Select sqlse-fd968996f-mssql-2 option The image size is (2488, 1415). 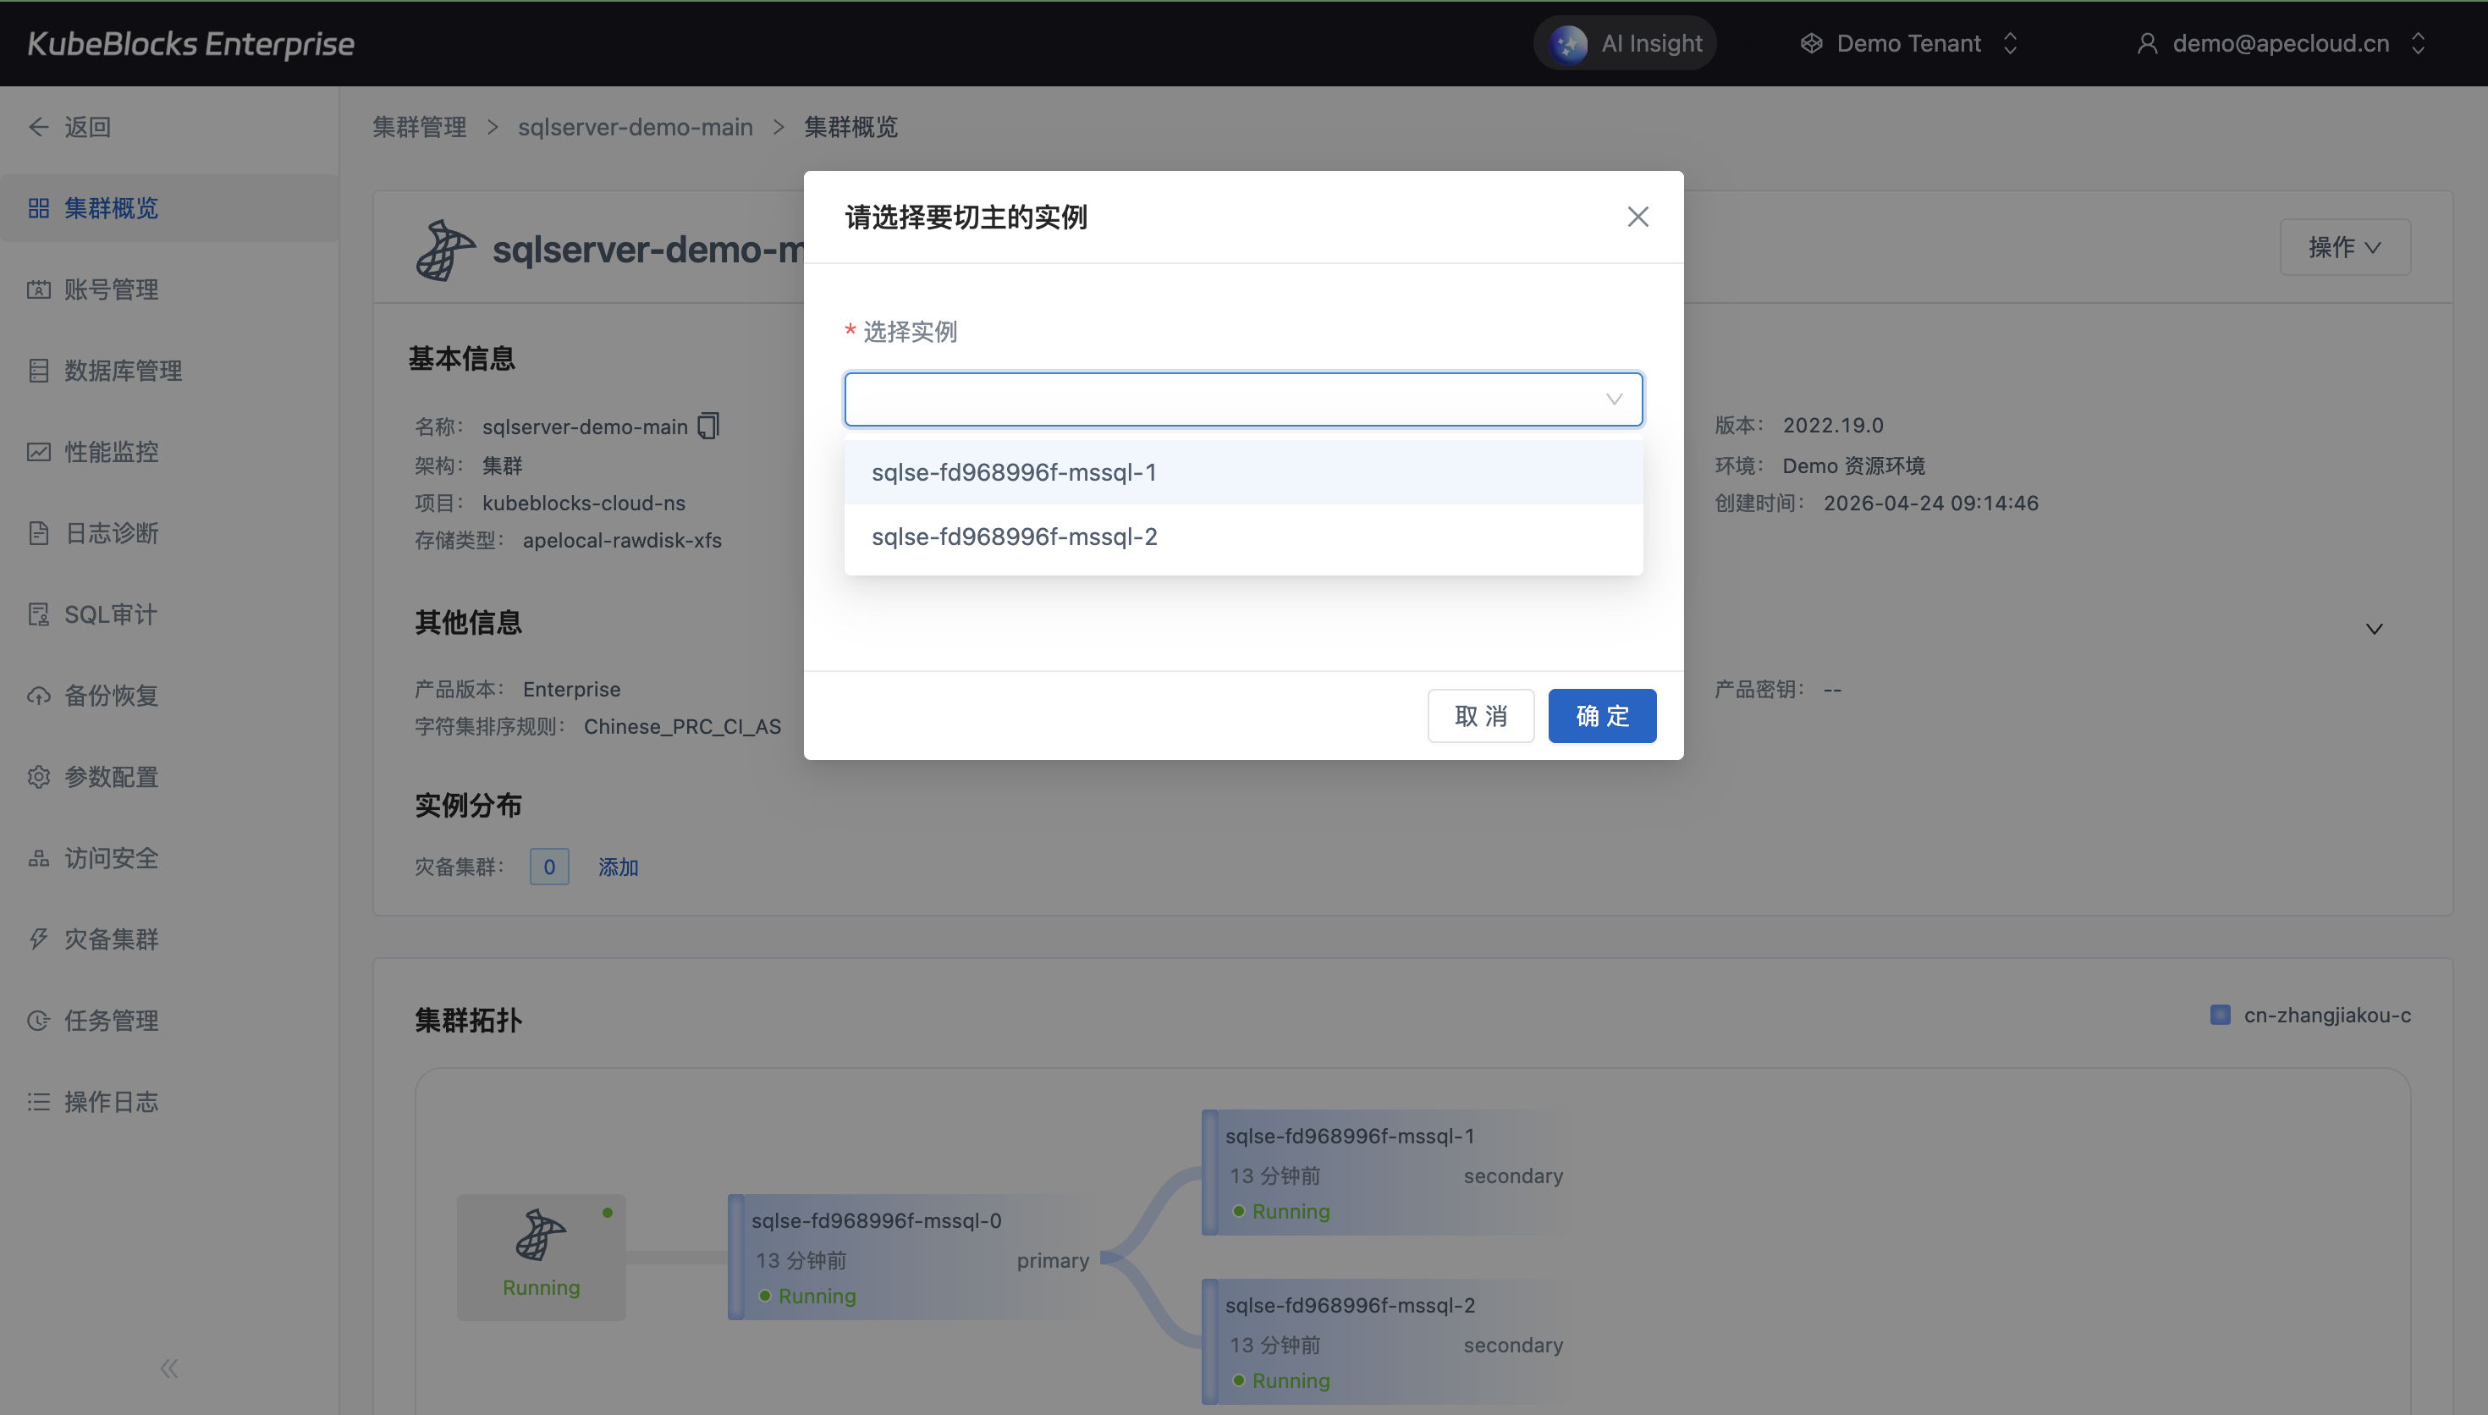point(1013,537)
